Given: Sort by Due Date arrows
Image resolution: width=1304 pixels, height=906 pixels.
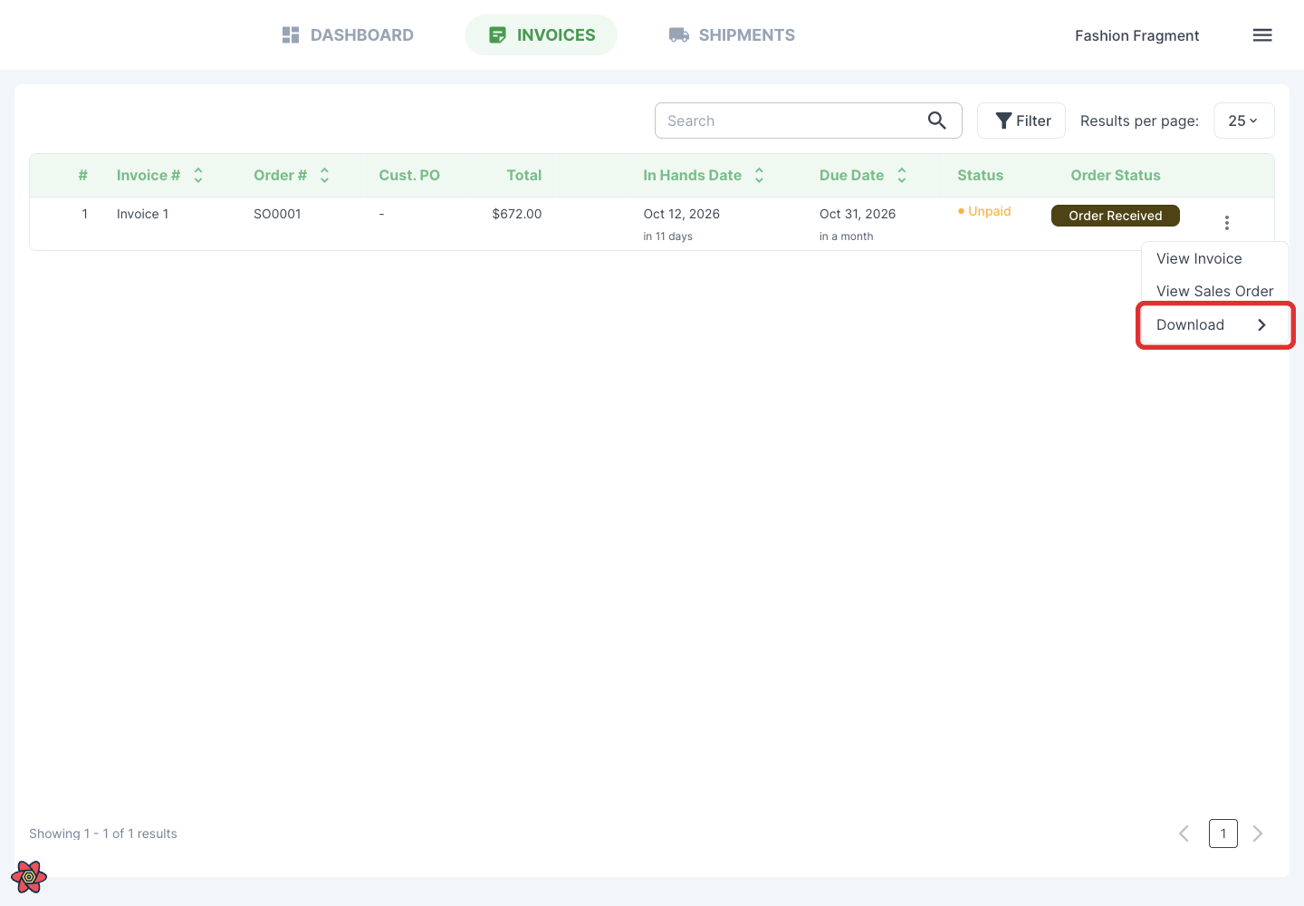Looking at the screenshot, I should pyautogui.click(x=902, y=176).
